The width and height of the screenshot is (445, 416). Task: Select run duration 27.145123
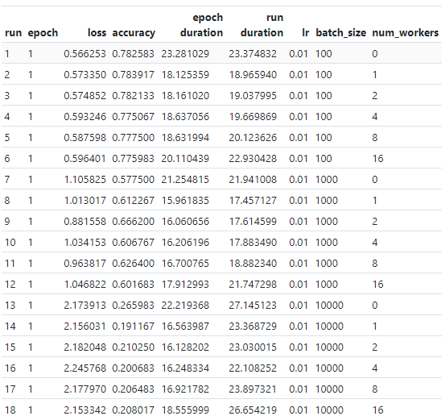click(253, 306)
